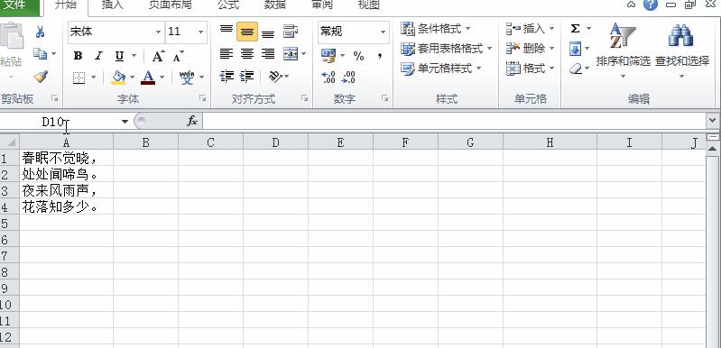Screen dimensions: 721x348
Task: Click inside the formula bar input
Action: click(x=454, y=121)
